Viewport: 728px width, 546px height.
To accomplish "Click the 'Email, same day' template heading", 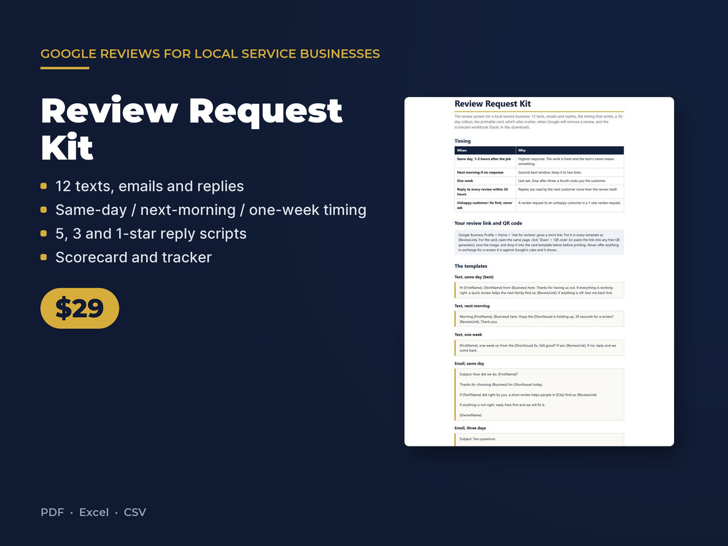I will (x=470, y=363).
